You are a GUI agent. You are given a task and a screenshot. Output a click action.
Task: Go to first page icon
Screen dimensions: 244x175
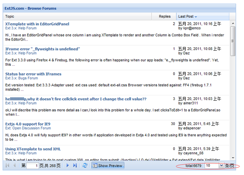click(x=7, y=165)
